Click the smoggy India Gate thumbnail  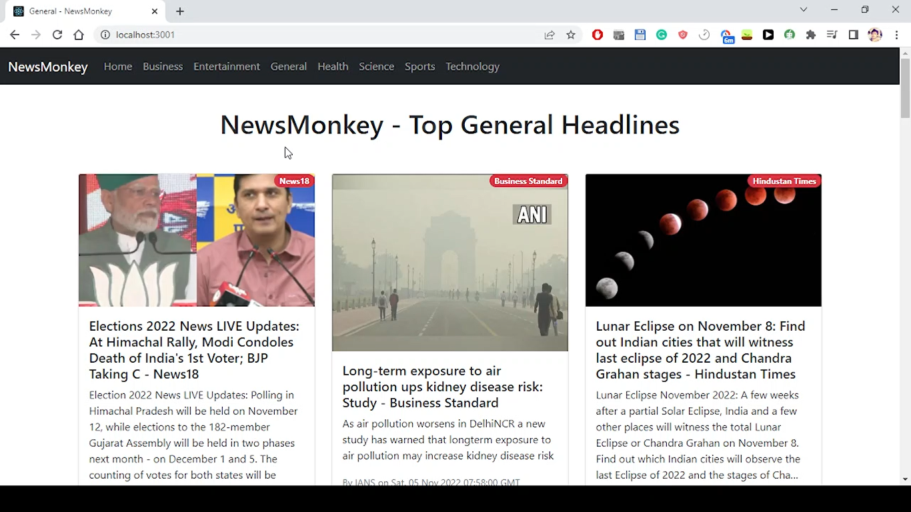450,263
